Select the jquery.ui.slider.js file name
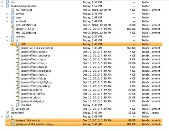 (x=32, y=90)
